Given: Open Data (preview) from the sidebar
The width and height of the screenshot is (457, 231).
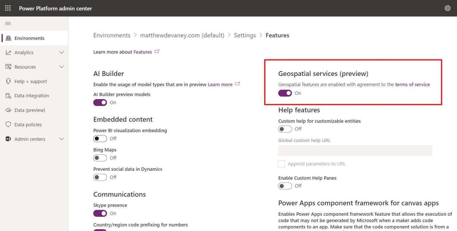Looking at the screenshot, I should click(29, 110).
